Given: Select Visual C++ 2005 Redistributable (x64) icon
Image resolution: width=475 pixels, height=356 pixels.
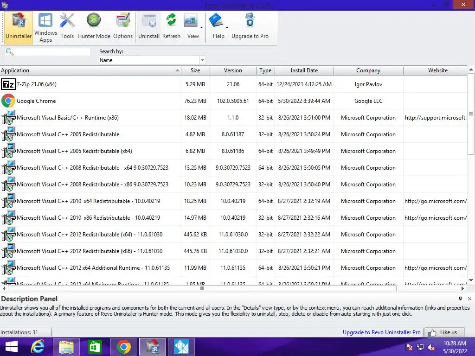Looking at the screenshot, I should 8,151.
